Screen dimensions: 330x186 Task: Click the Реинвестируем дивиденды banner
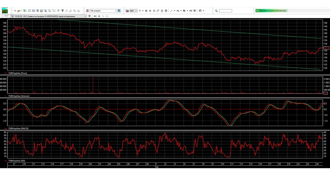tap(271, 11)
